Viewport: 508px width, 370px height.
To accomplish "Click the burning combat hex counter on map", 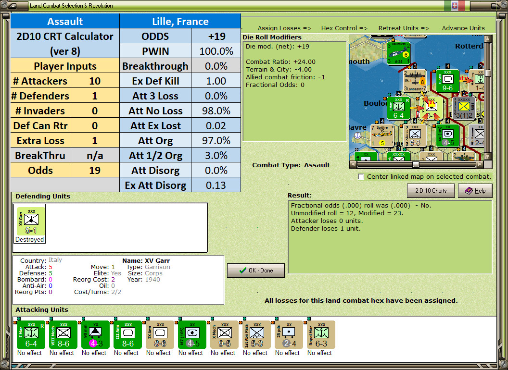I will point(431,108).
